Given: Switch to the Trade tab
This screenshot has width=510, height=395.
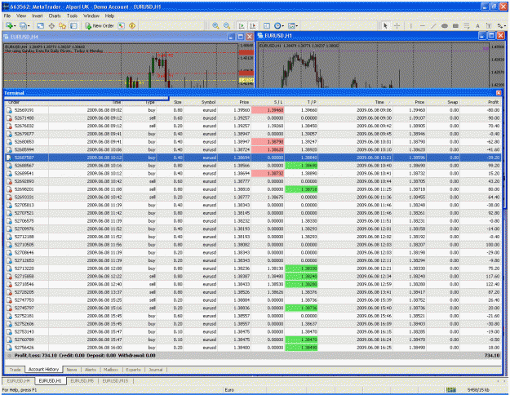Looking at the screenshot, I should (15, 370).
